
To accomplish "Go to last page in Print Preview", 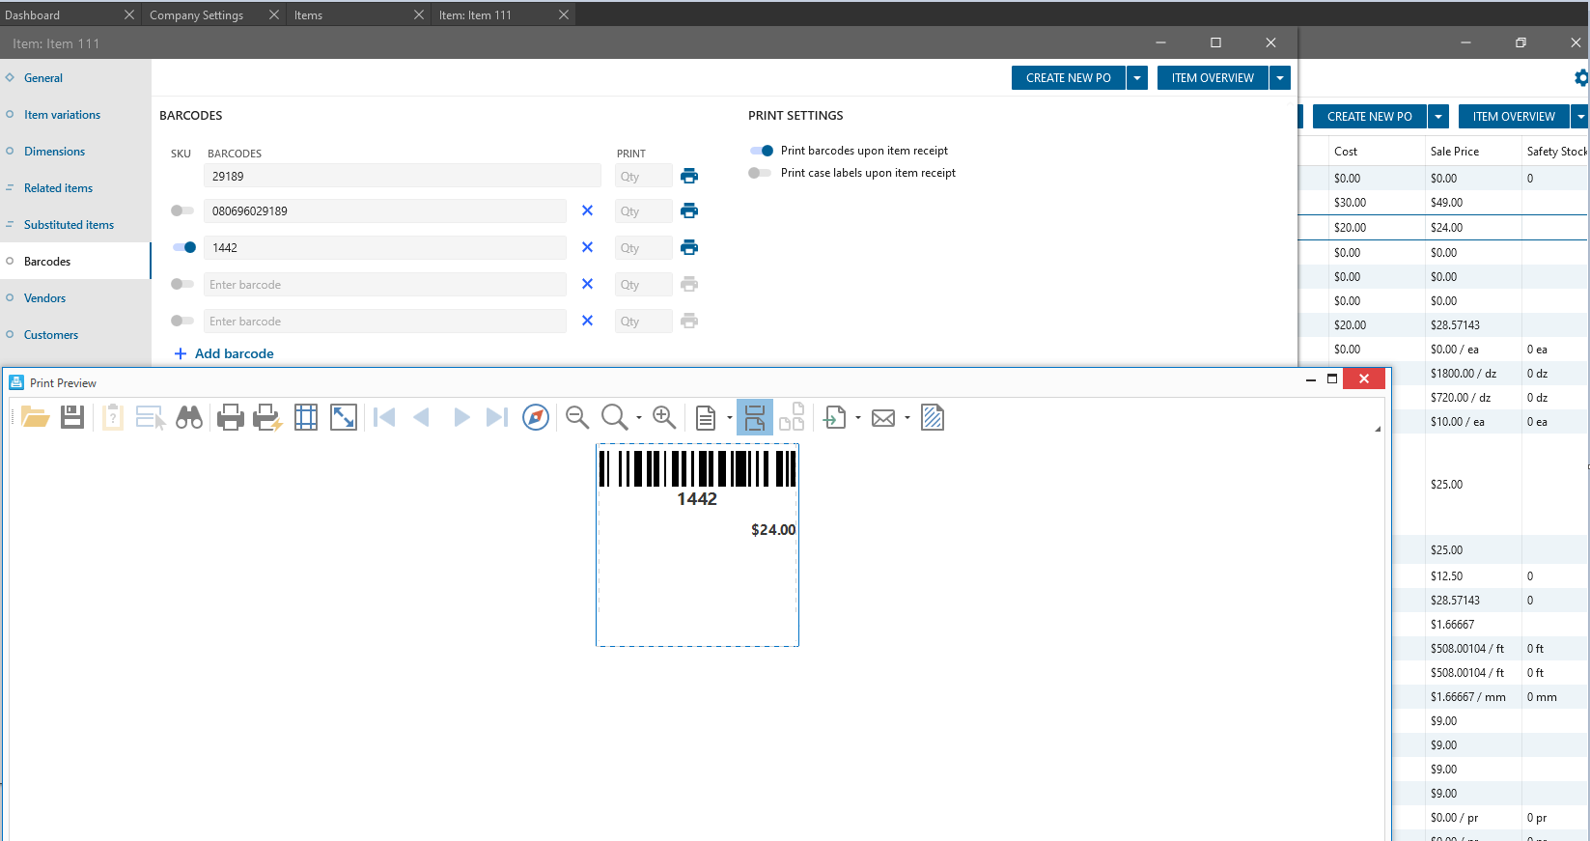I will point(497,417).
